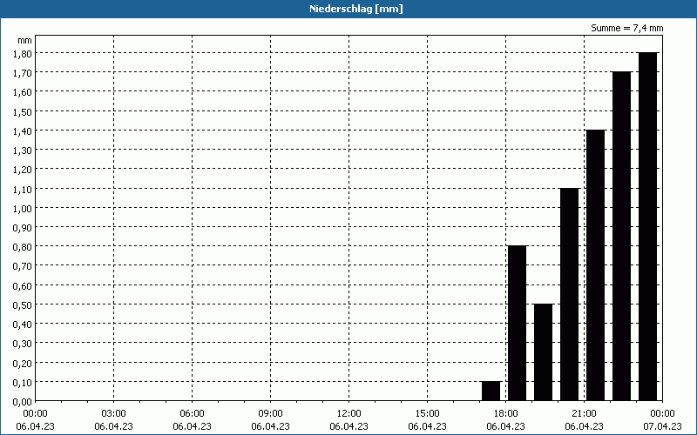Pick the 0,50 y-axis label
This screenshot has height=435, width=697.
[23, 305]
